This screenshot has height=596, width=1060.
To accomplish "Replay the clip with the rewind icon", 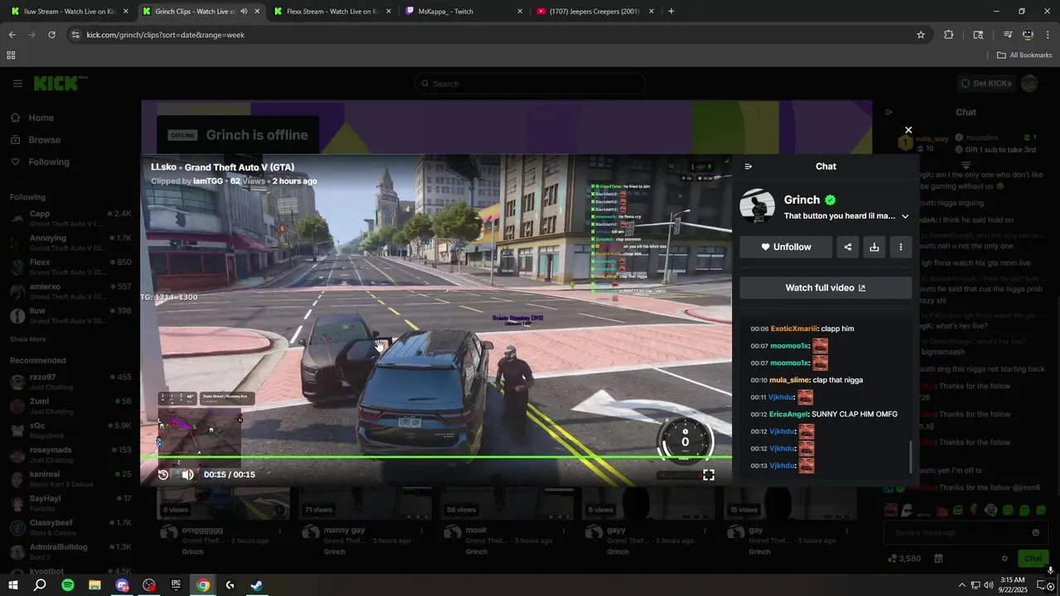I will click(x=163, y=474).
